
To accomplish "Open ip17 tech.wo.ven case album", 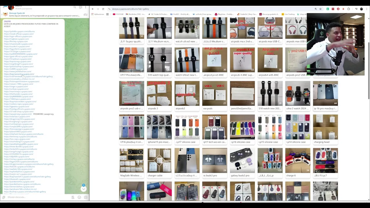I will [214, 129].
